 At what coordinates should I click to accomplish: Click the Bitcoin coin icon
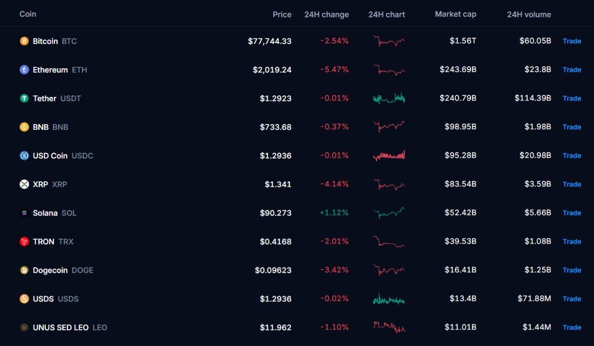coord(24,41)
